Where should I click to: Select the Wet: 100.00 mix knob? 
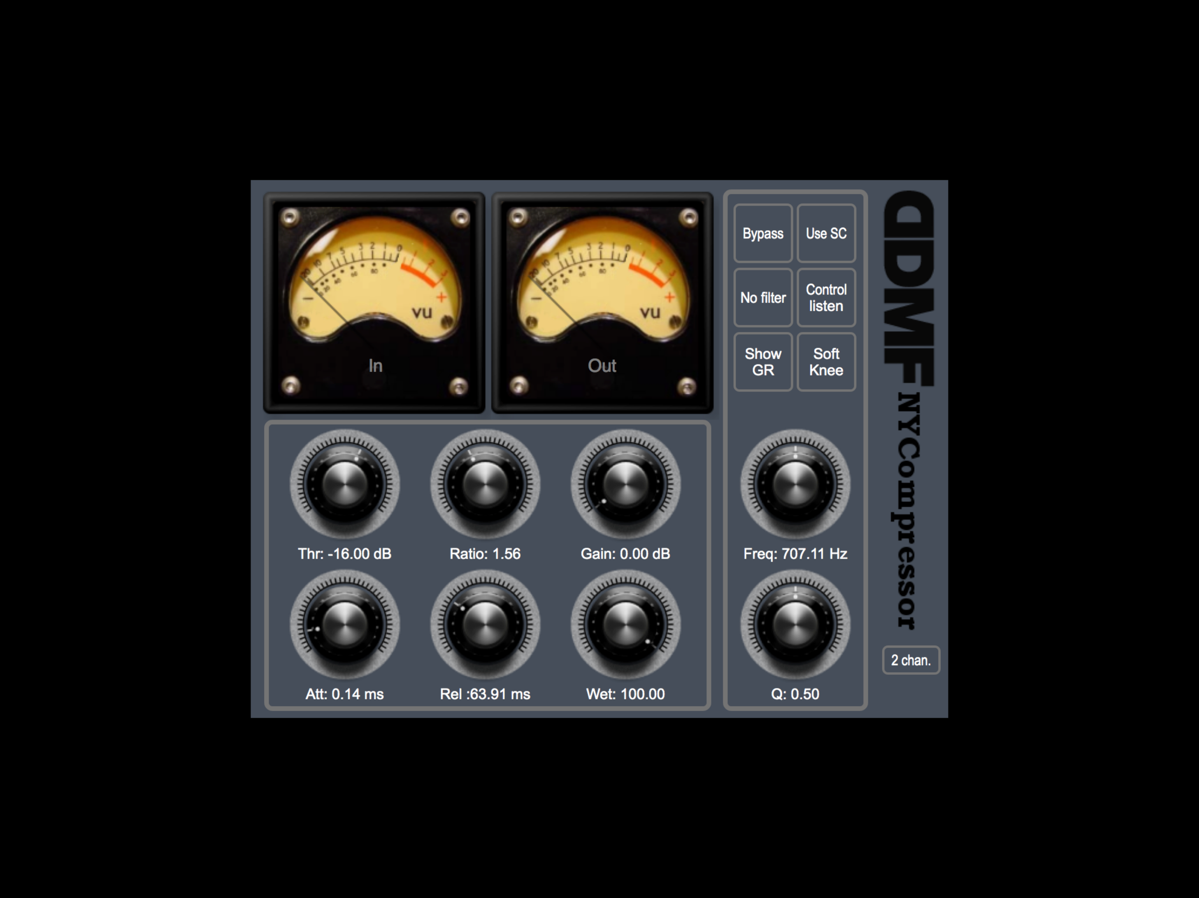click(x=625, y=626)
